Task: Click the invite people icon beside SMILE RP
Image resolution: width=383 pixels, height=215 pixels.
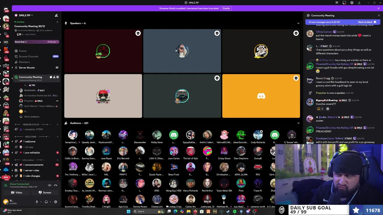Action: point(56,15)
